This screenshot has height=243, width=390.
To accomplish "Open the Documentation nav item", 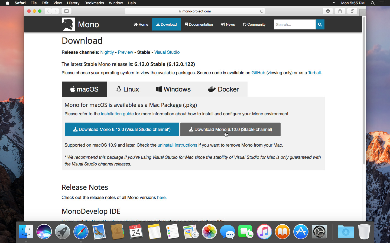I will tap(199, 25).
